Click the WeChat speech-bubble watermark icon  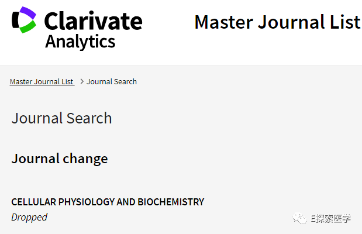click(300, 218)
